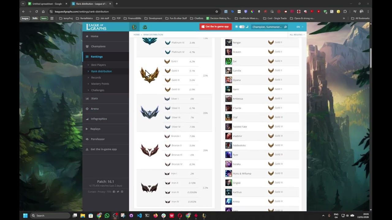Expand the Rankings sidebar section
Viewport: 392px width, 220px height.
click(x=106, y=57)
